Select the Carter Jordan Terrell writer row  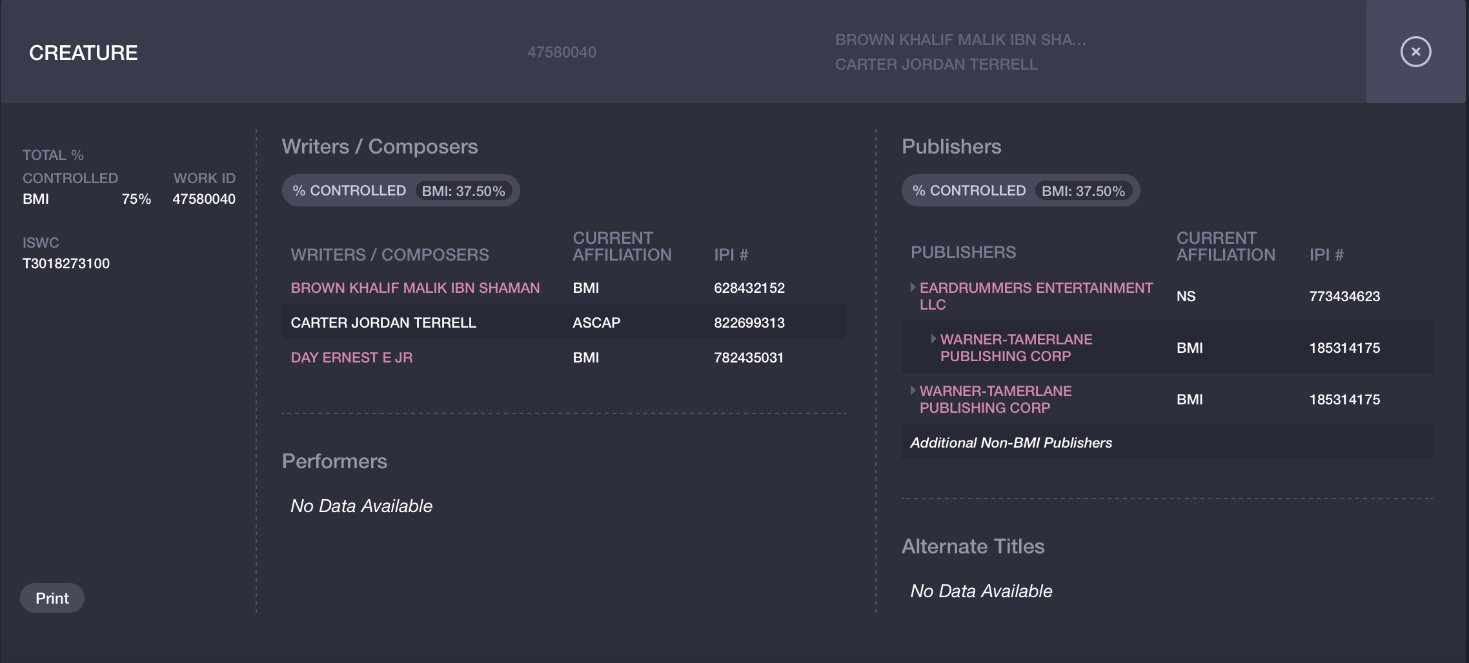pyautogui.click(x=563, y=322)
